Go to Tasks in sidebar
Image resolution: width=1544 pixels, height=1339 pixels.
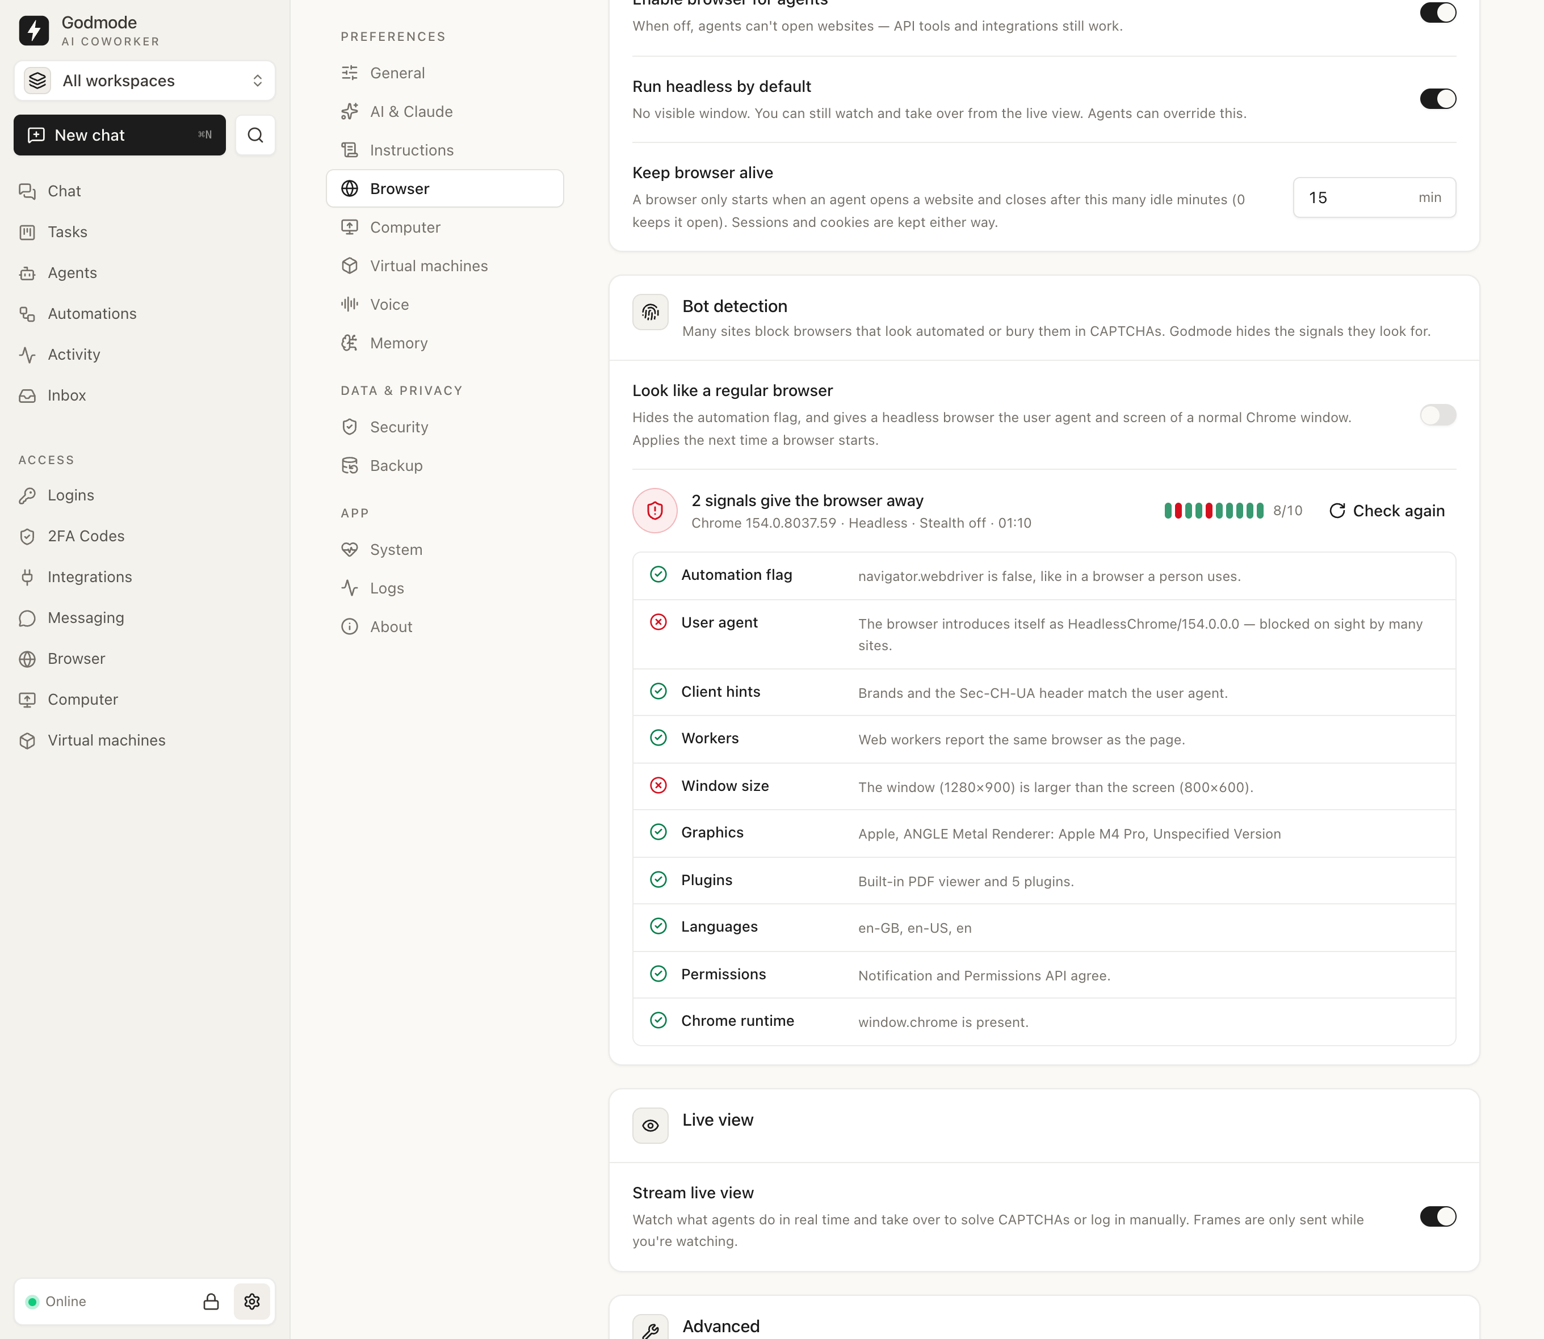[144, 233]
